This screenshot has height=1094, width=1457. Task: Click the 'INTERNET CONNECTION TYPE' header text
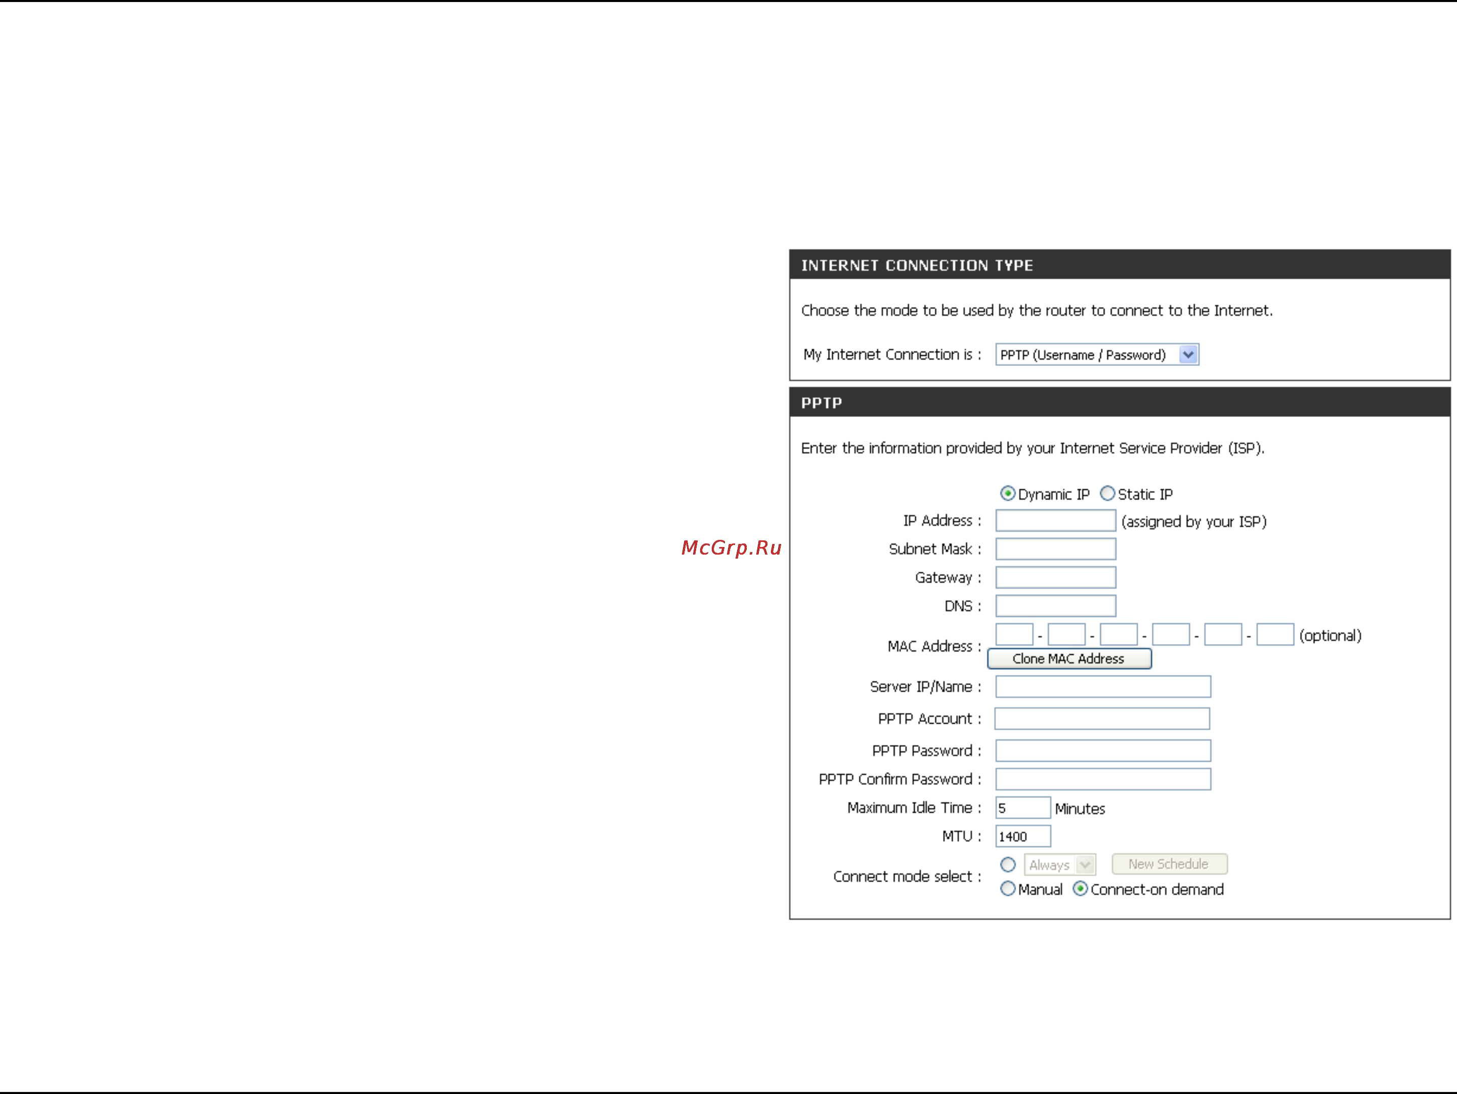(917, 266)
